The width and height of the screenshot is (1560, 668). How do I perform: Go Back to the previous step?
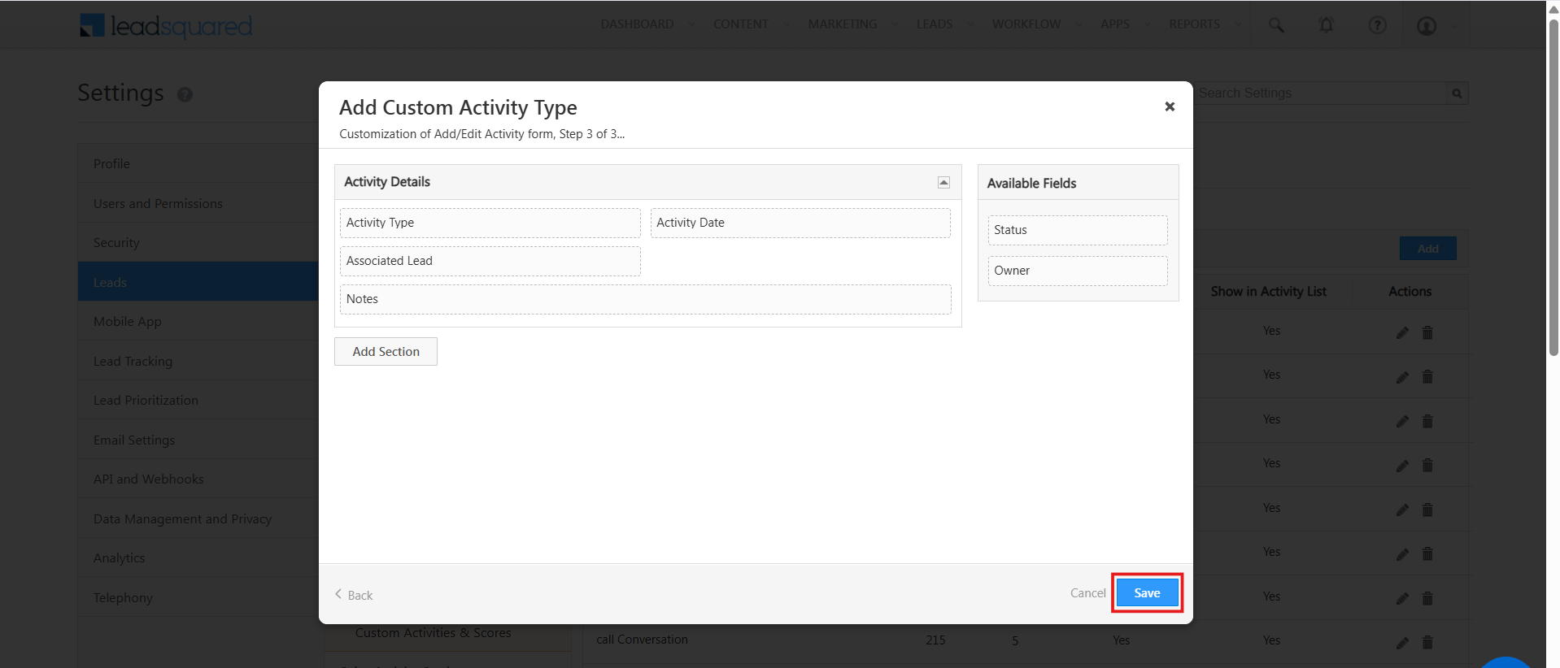[x=354, y=595]
